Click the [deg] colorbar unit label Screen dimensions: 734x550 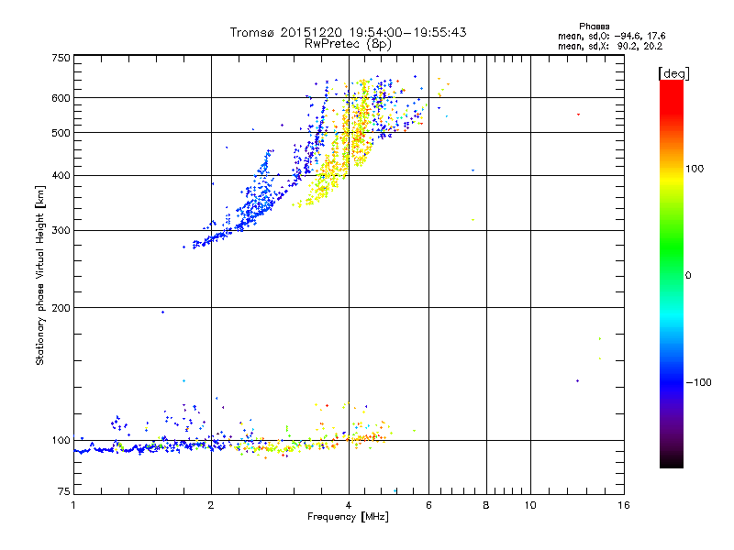673,73
